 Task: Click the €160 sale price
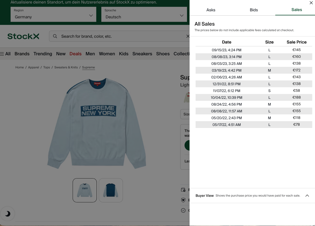[x=297, y=57]
